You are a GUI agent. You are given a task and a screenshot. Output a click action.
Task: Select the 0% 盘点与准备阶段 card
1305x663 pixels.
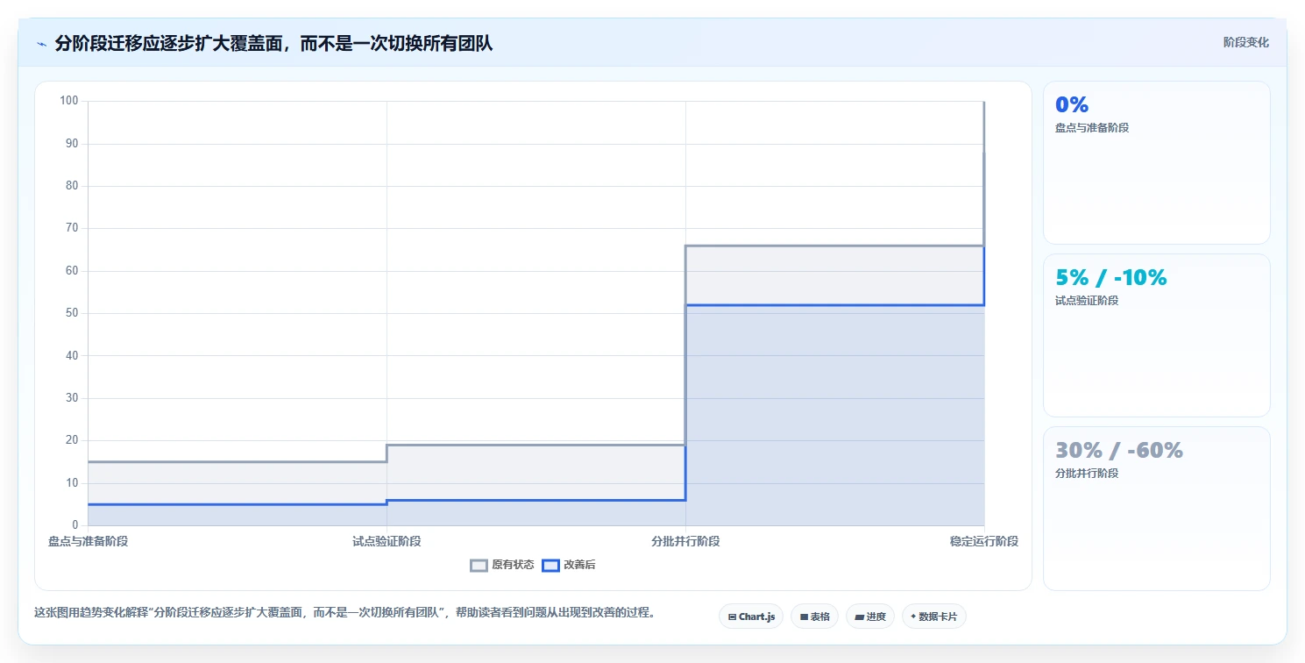click(1156, 162)
